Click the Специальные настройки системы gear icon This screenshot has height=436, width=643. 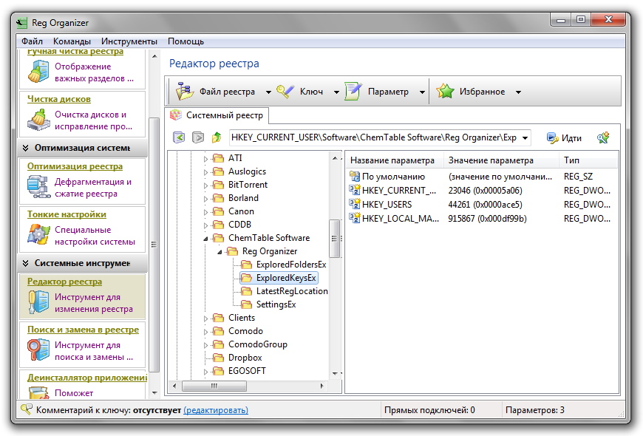(x=38, y=234)
